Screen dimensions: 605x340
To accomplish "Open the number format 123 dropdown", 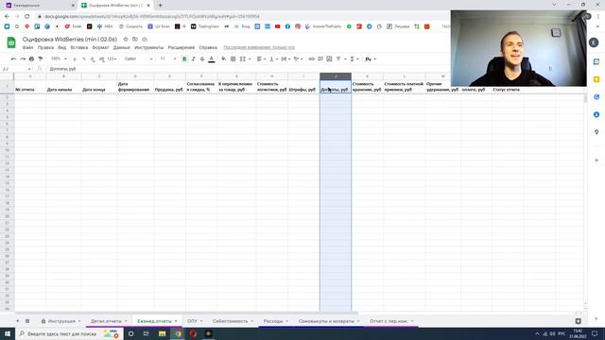I will [112, 59].
